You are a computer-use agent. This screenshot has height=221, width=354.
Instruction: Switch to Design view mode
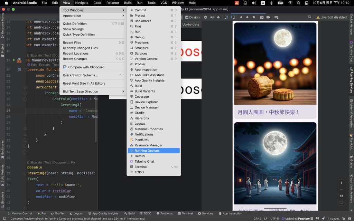coord(192,17)
